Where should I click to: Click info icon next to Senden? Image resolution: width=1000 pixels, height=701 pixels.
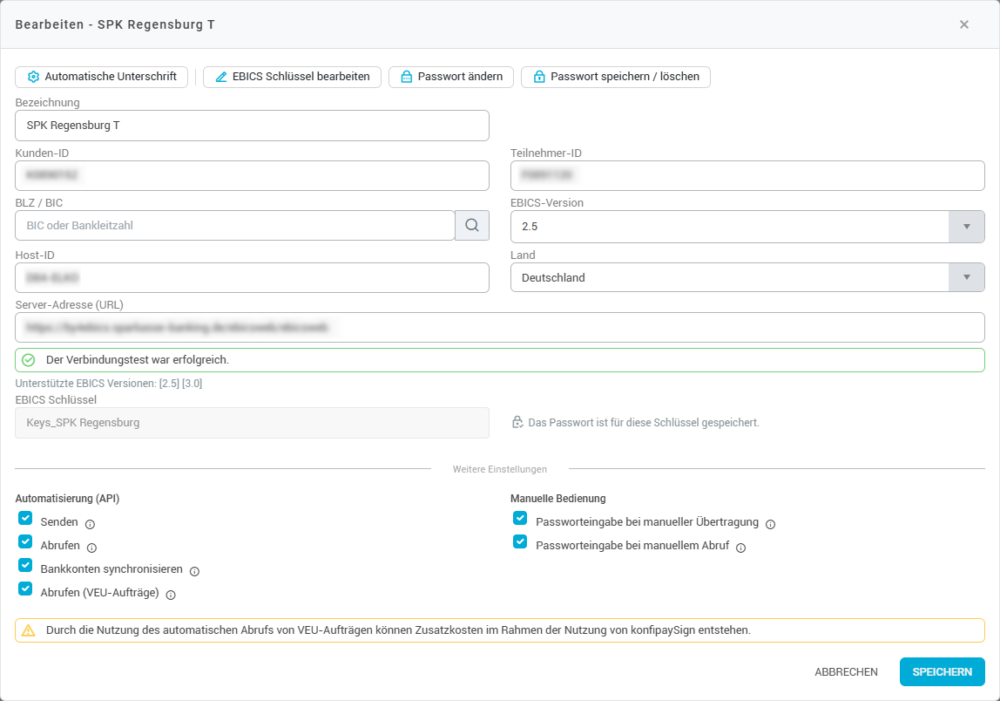pos(90,524)
